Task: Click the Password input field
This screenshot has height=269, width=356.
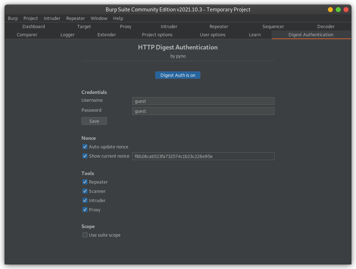Action: coord(203,111)
